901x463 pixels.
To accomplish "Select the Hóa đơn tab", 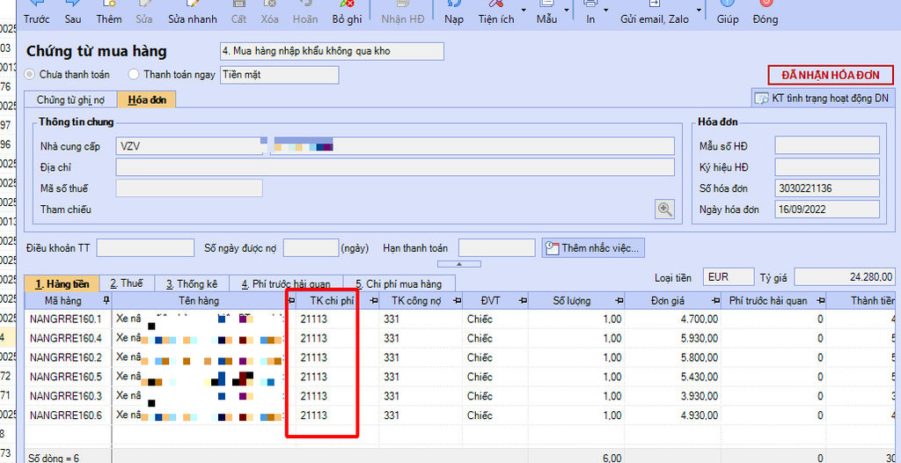I will click(147, 100).
